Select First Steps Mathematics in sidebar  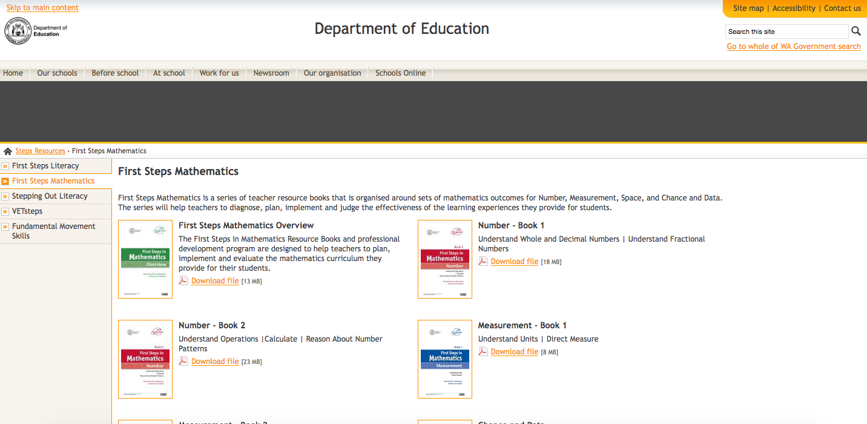pyautogui.click(x=53, y=181)
